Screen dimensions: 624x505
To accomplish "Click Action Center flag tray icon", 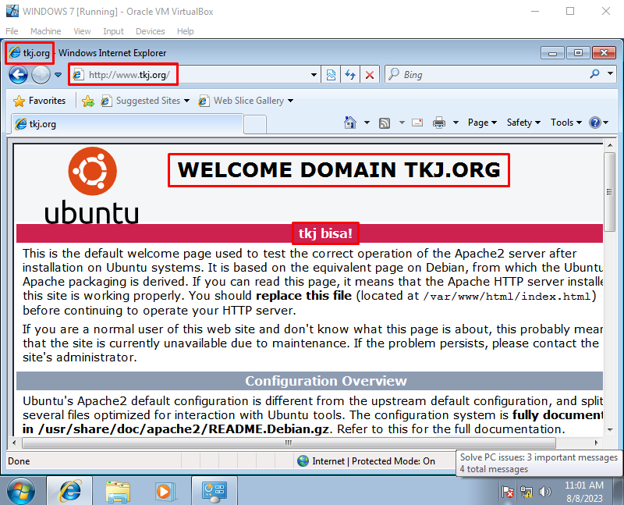I will pos(508,493).
